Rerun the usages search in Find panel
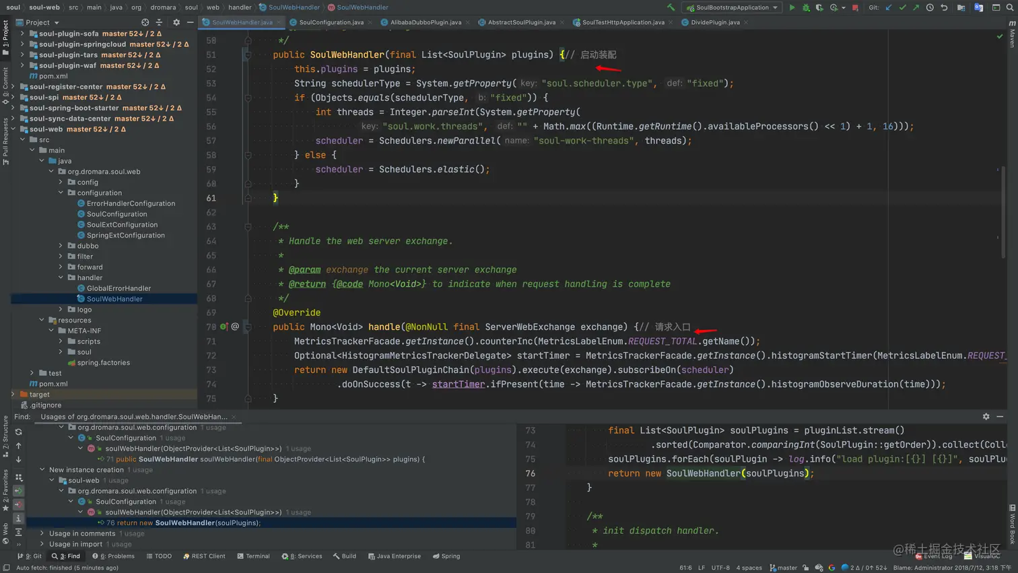Image resolution: width=1018 pixels, height=573 pixels. [18, 432]
